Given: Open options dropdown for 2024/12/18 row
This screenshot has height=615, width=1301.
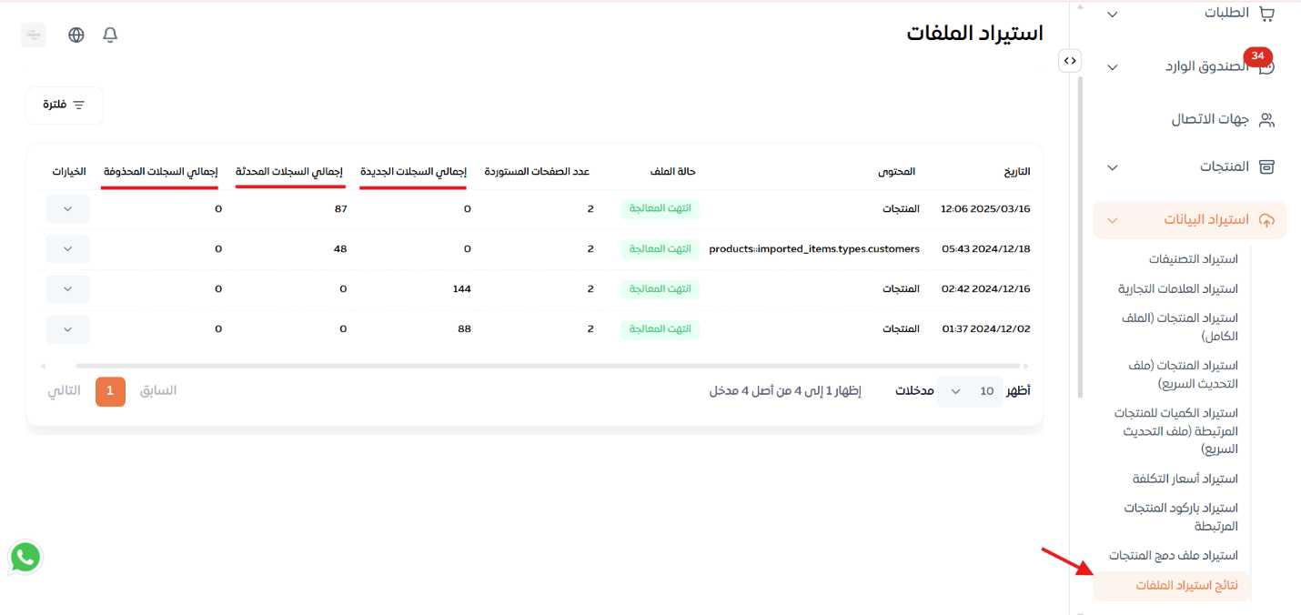Looking at the screenshot, I should pyautogui.click(x=67, y=248).
